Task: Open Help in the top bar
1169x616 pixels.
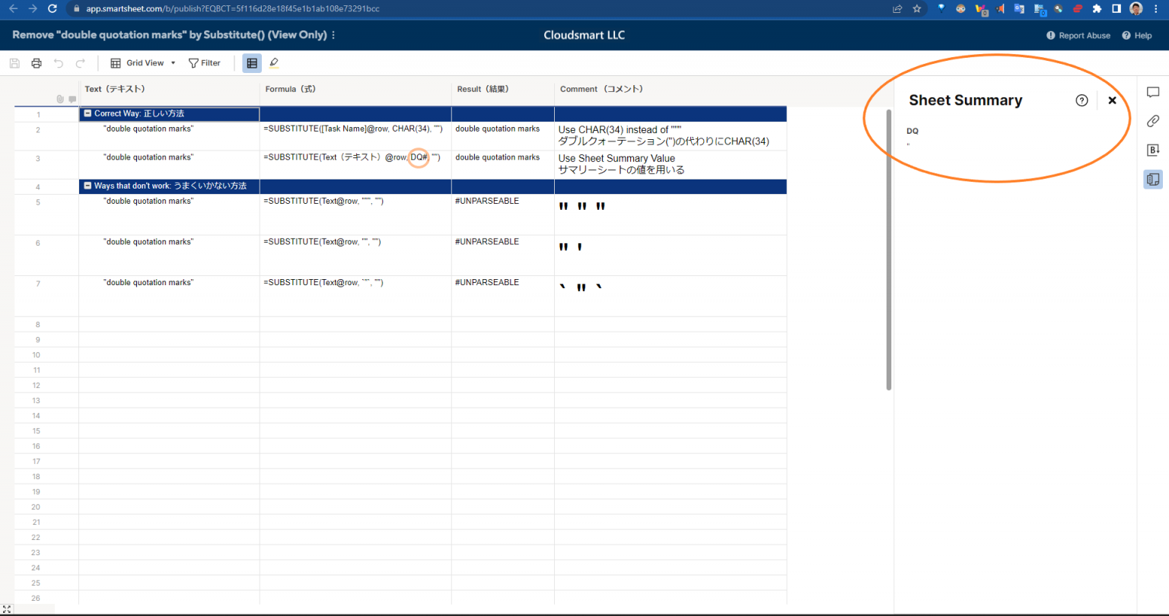Action: coord(1136,35)
